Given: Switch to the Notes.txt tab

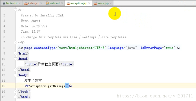Looking at the screenshot, I should (x=11, y=3).
